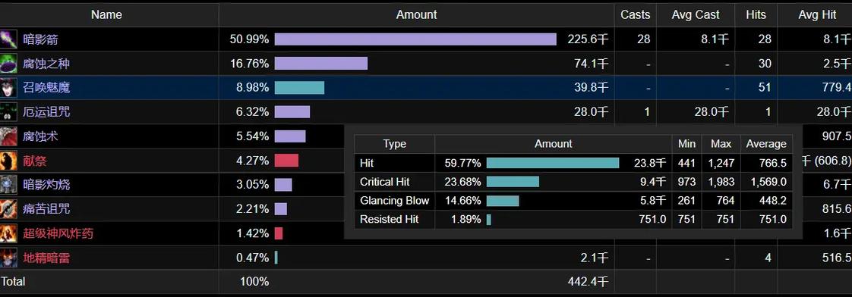This screenshot has height=297, width=852.
Task: Click the 召唤魅魔 spell icon
Action: pyautogui.click(x=8, y=88)
